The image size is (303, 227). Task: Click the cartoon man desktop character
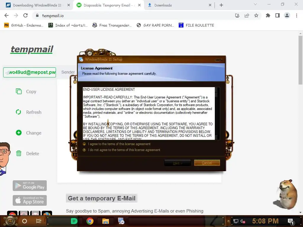[4, 159]
